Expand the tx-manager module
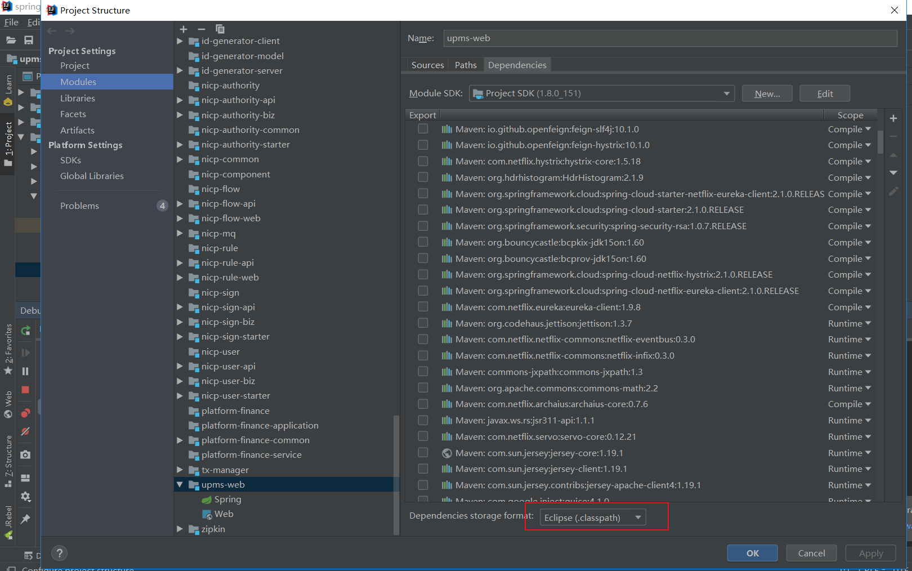Viewport: 912px width, 571px height. coord(180,470)
